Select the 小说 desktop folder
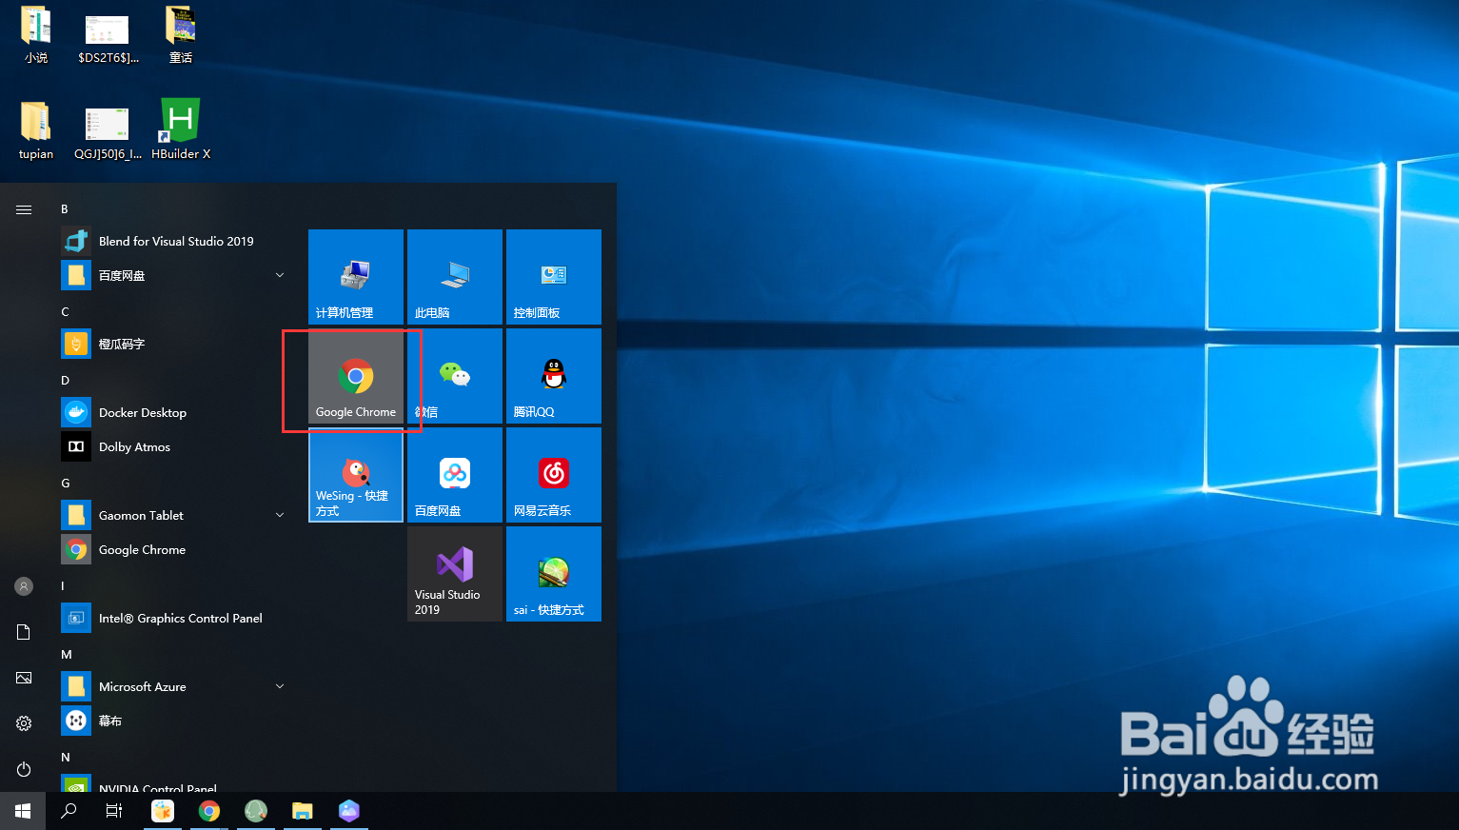1459x830 pixels. pos(36,35)
